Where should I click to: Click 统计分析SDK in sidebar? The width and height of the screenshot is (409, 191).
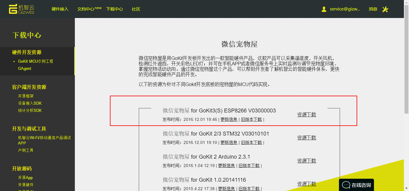(x=30, y=110)
